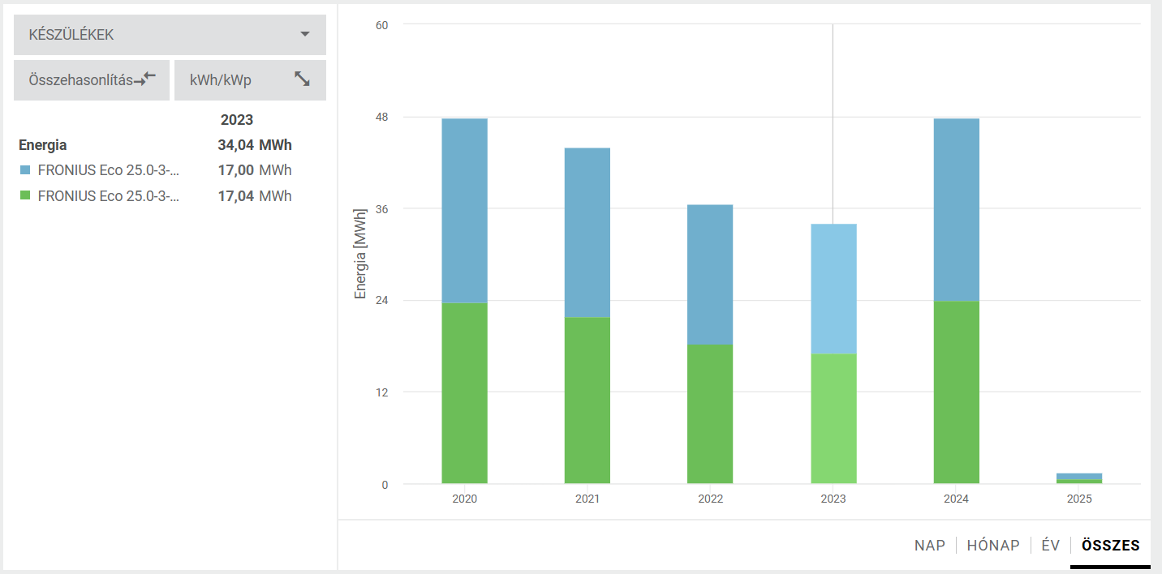
Task: Select the ÉV view tab
Action: 1050,546
